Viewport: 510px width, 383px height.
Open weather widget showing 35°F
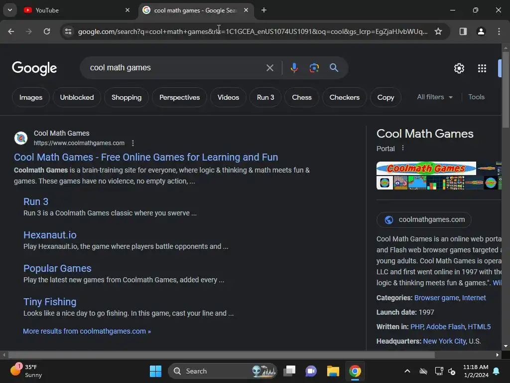click(26, 371)
